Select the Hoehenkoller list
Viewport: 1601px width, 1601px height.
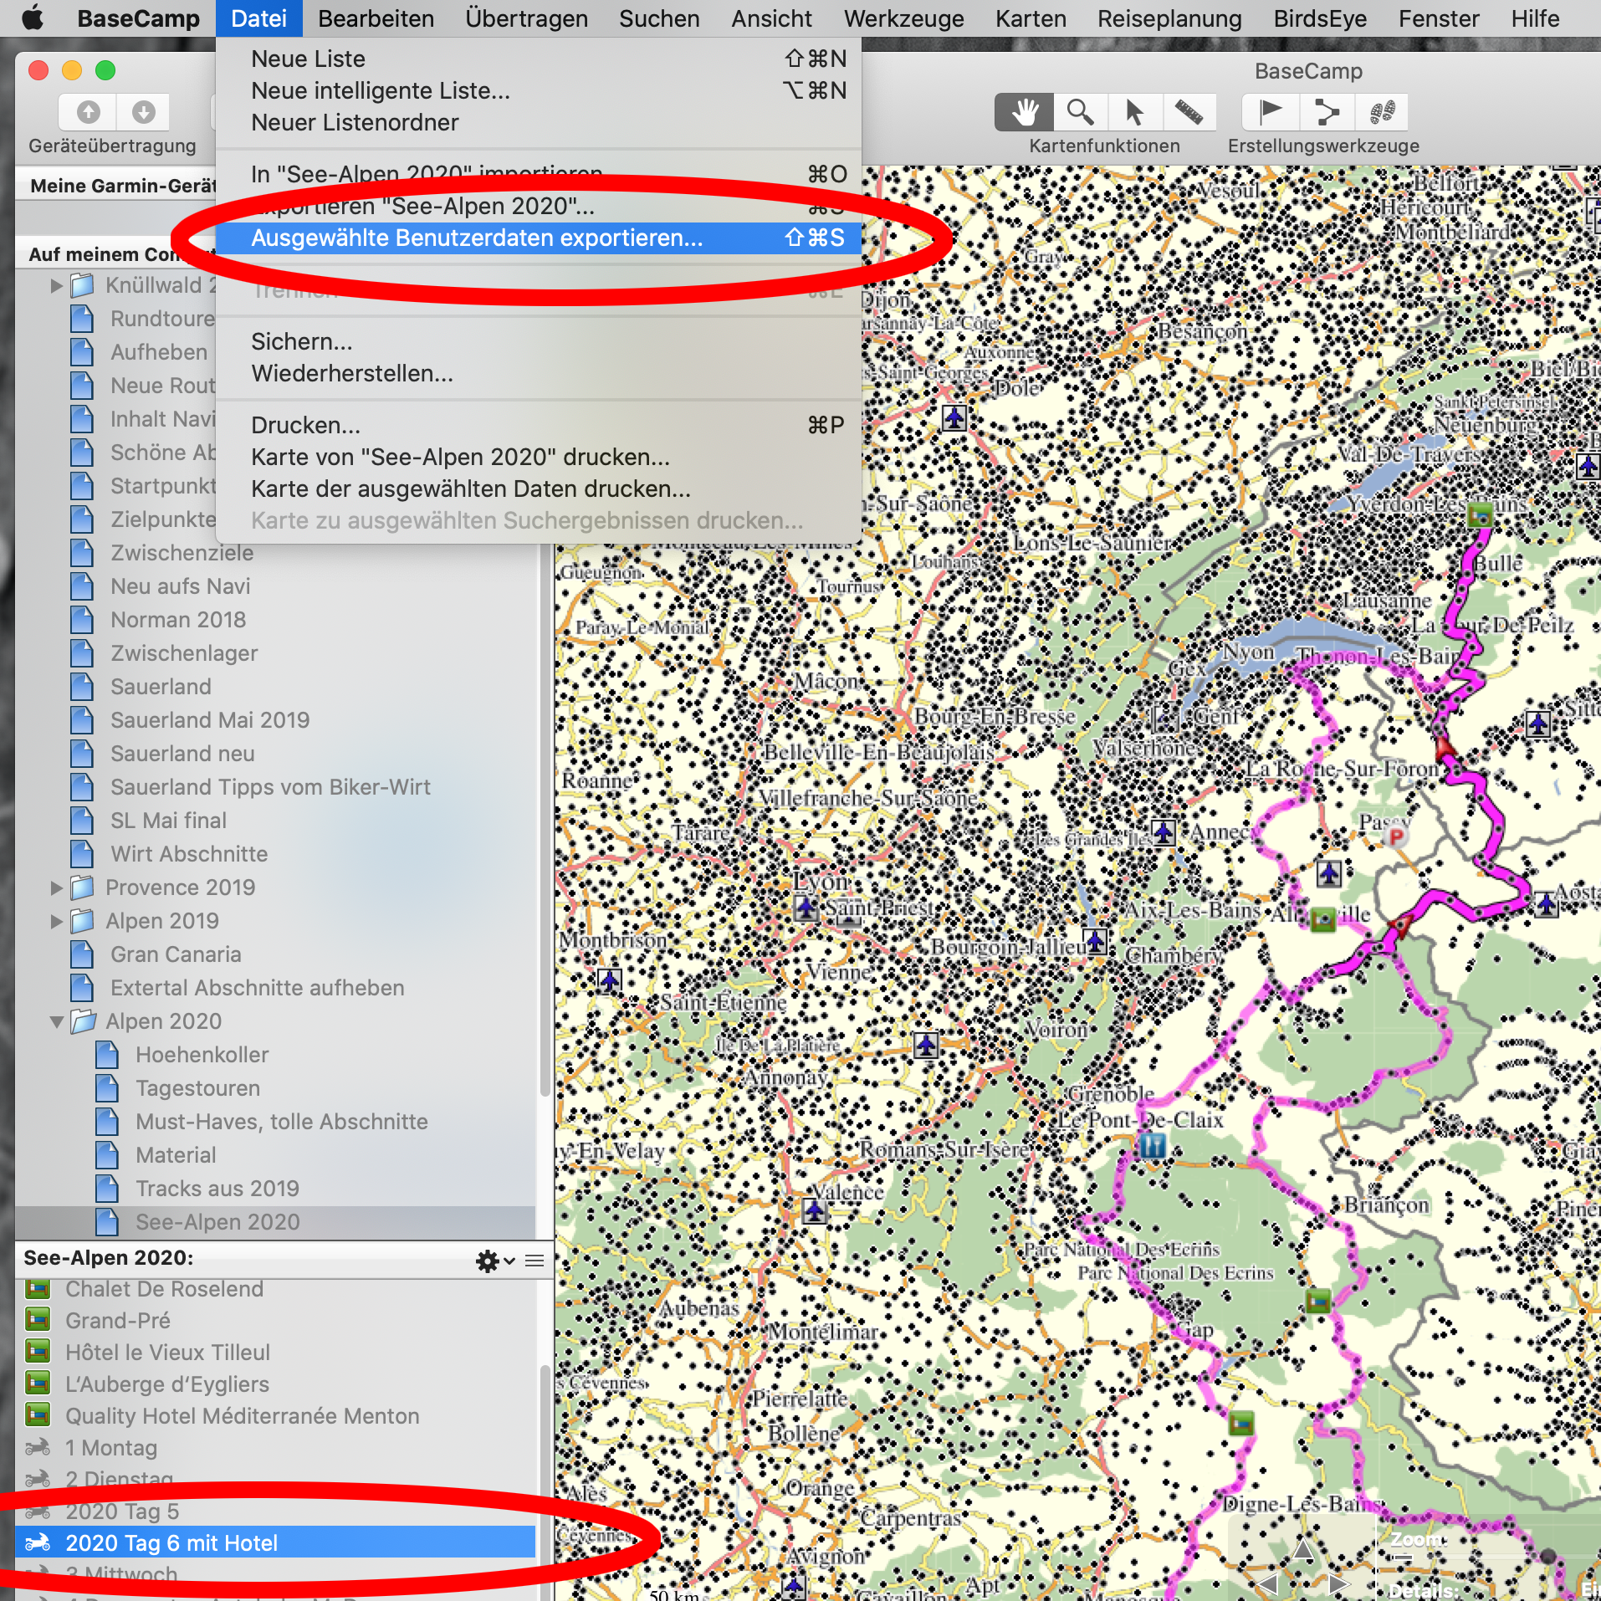[x=202, y=1055]
